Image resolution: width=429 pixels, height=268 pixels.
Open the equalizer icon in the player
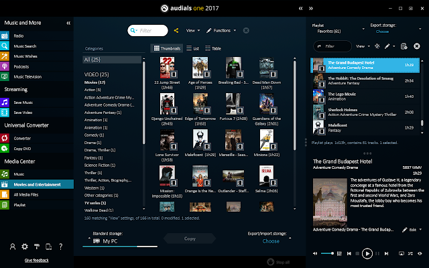[x=339, y=253]
